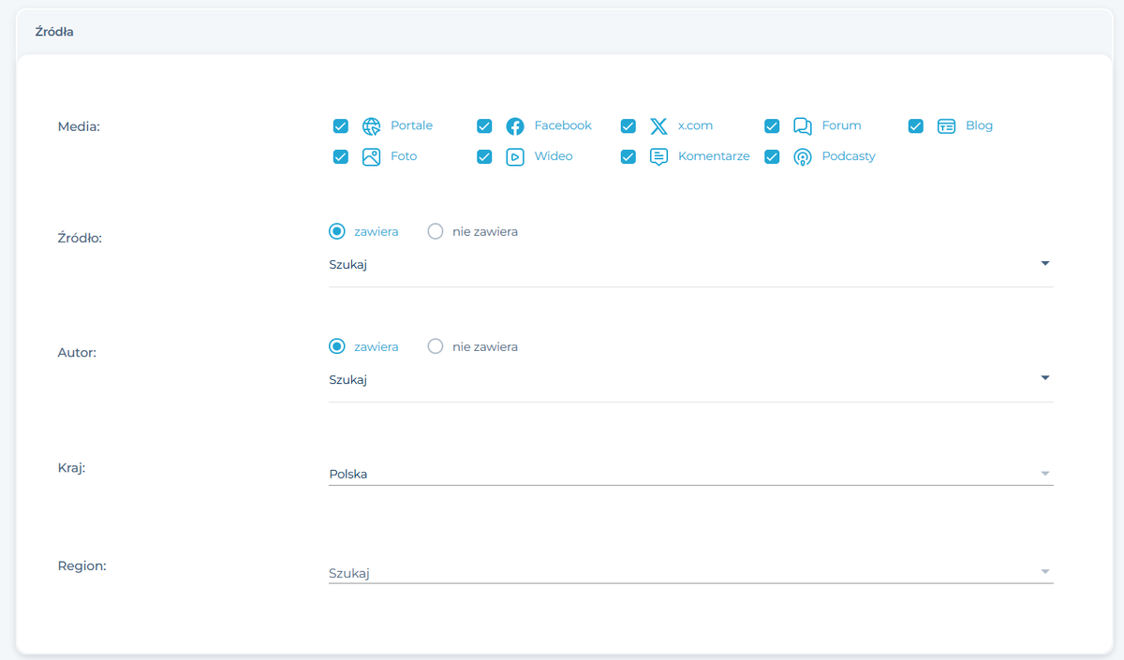Image resolution: width=1124 pixels, height=660 pixels.
Task: Click the 'Facebook' label text
Action: point(563,125)
